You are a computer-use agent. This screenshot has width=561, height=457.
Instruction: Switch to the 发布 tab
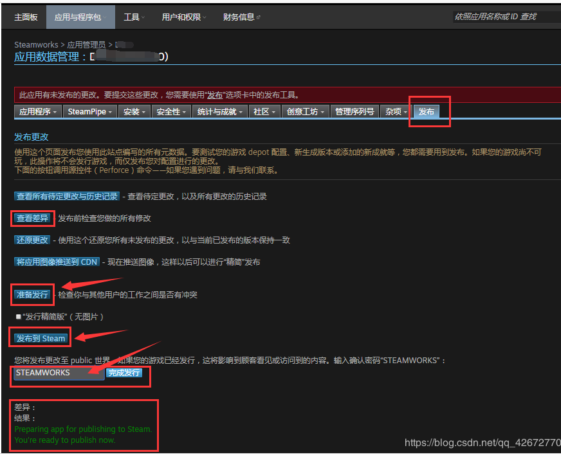click(x=426, y=112)
